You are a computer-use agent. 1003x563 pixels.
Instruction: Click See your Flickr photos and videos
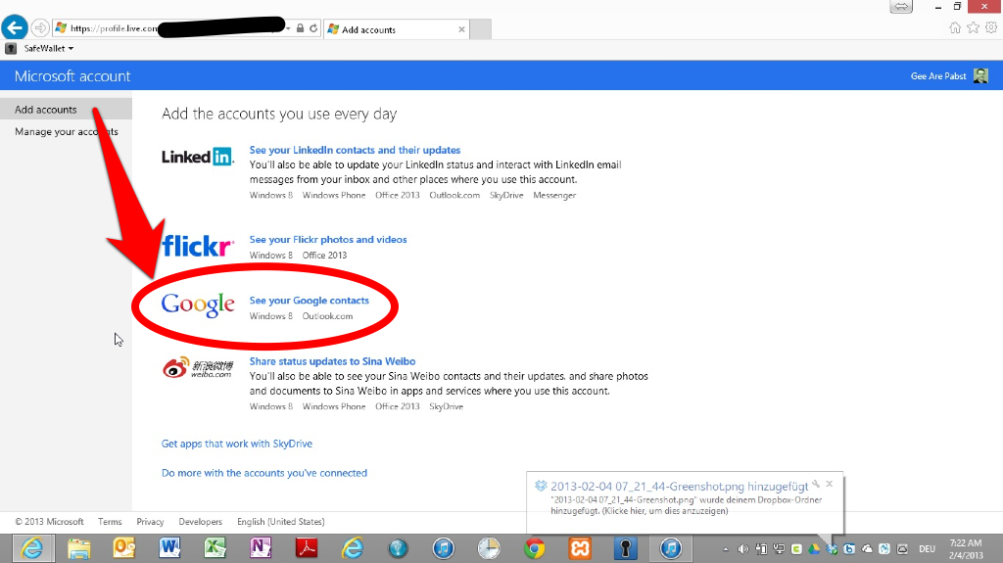click(328, 239)
